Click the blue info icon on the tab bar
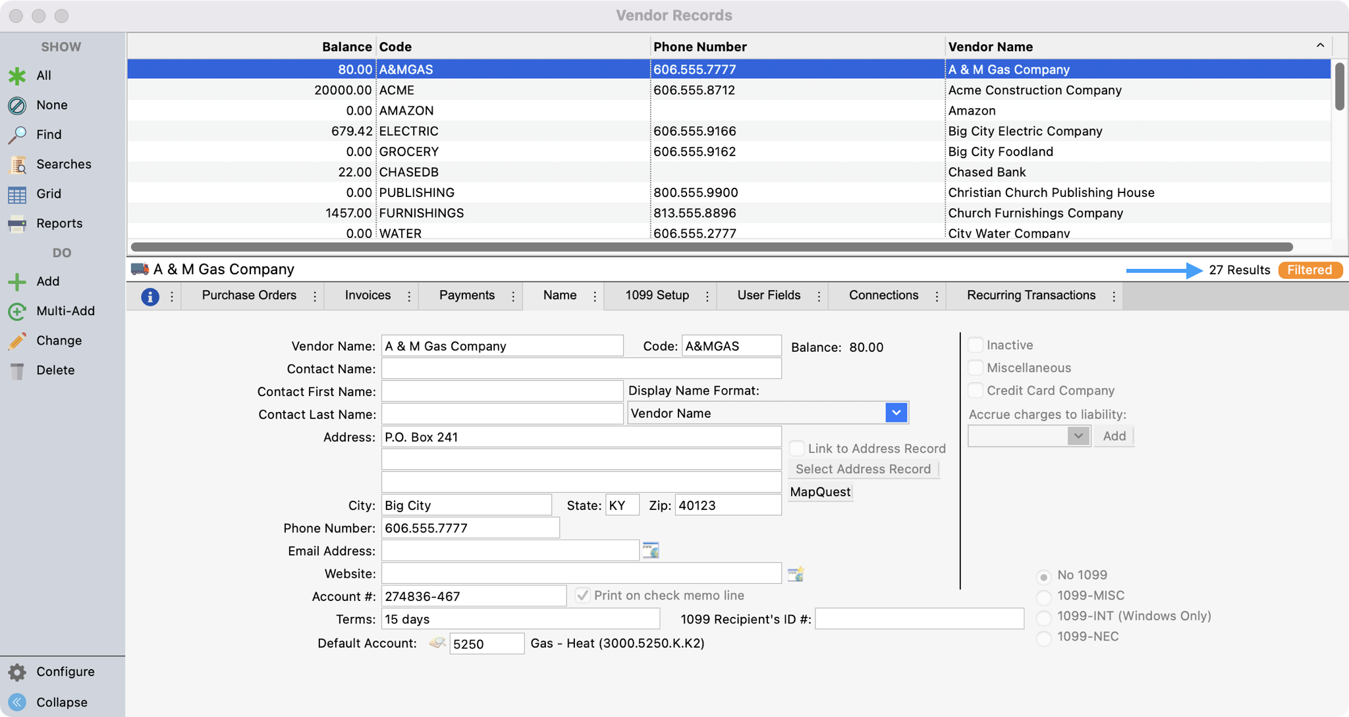Screen dimensions: 1349x717 (150, 297)
